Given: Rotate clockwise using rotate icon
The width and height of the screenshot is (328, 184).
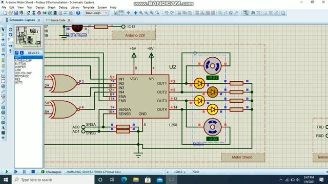Looking at the screenshot, I should coord(10,30).
